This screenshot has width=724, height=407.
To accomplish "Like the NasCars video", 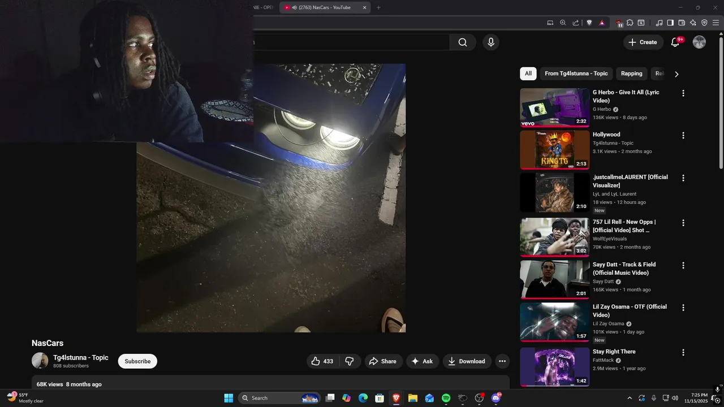I will click(322, 361).
